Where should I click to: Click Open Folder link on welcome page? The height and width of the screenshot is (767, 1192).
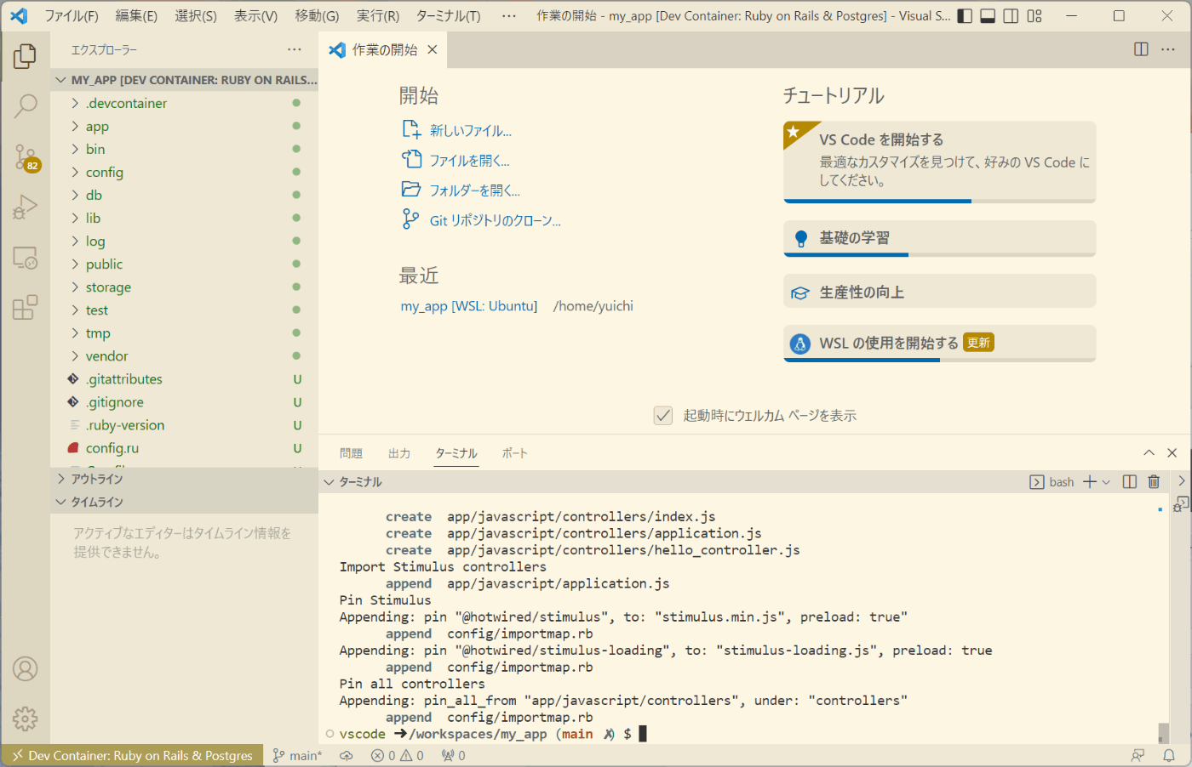click(461, 190)
